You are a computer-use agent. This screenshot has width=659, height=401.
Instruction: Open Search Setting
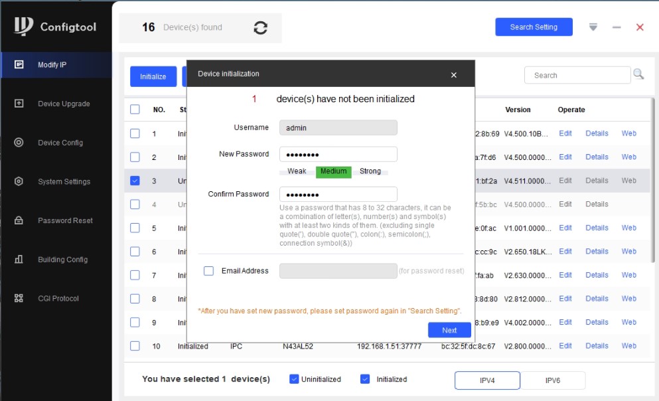pos(534,27)
